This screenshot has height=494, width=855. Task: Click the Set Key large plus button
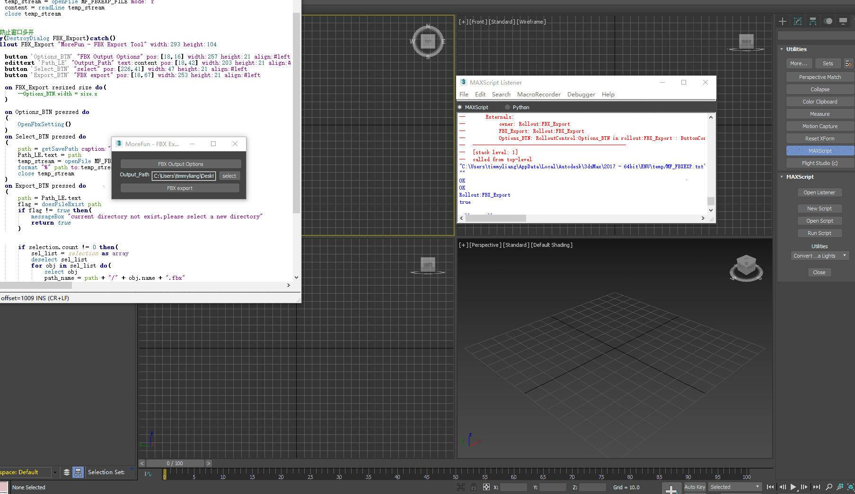[x=671, y=489]
